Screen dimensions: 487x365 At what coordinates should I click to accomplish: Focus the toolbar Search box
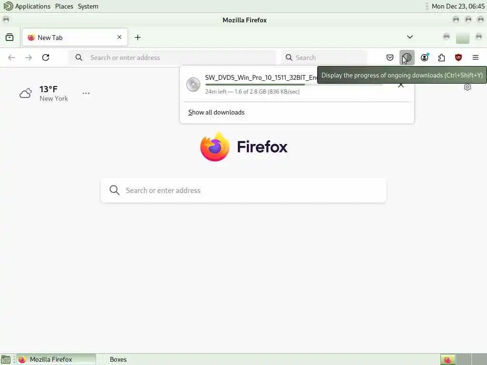coord(324,58)
